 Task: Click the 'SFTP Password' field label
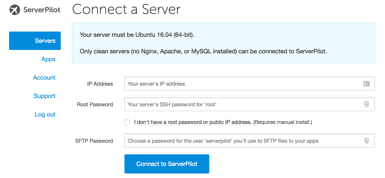pos(94,141)
